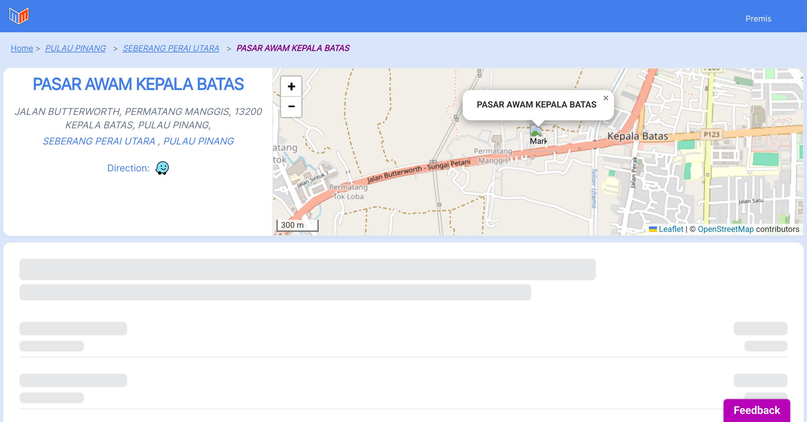The width and height of the screenshot is (807, 422).
Task: Click the 300 m scale indicator
Action: pyautogui.click(x=297, y=225)
